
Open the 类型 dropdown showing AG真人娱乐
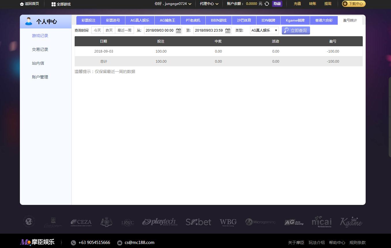pos(264,30)
